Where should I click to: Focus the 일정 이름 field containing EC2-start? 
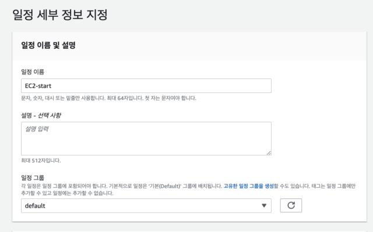click(x=146, y=85)
